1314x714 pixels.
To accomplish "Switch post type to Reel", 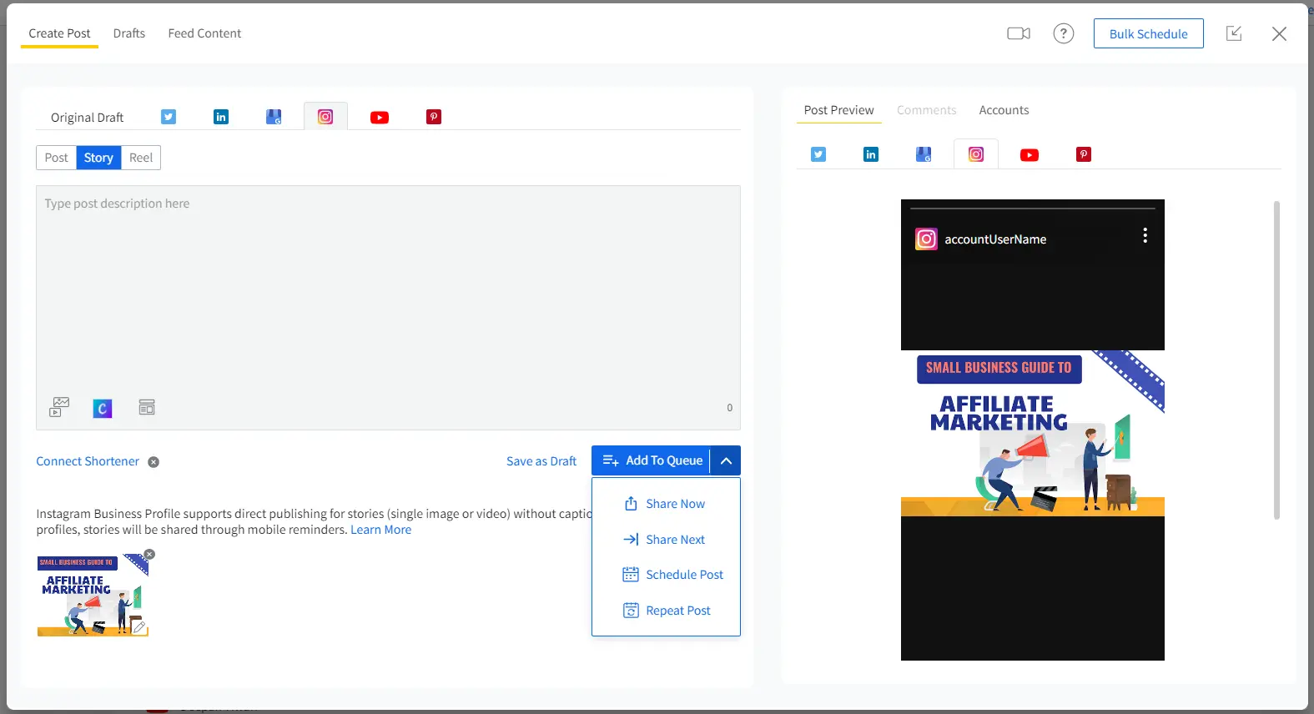I will (x=141, y=158).
